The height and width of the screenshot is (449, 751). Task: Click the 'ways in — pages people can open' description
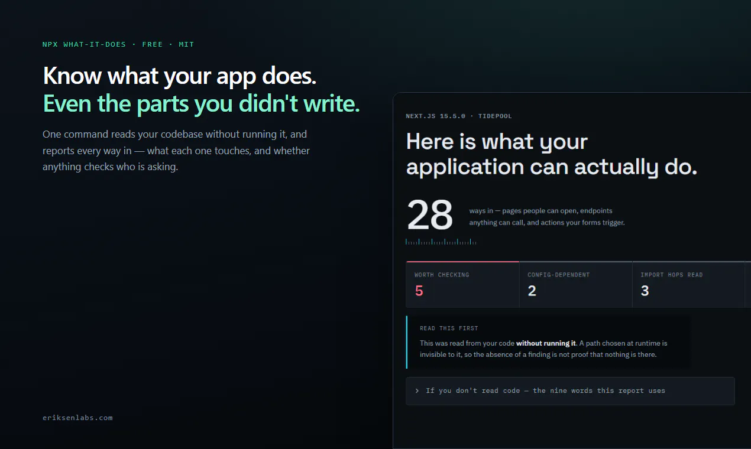[547, 217]
